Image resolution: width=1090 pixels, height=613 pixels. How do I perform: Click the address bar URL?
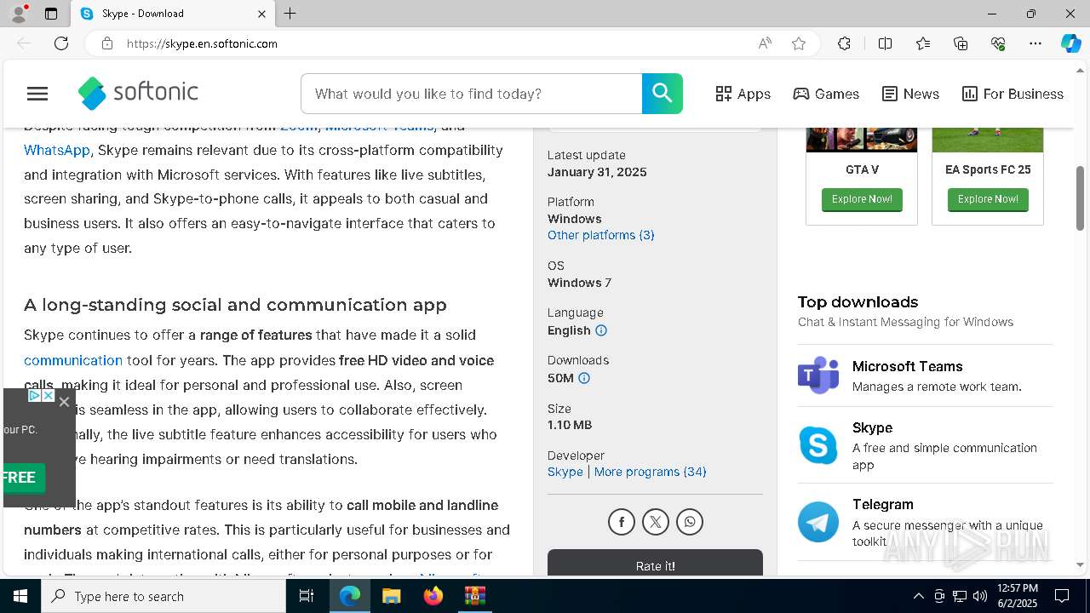click(x=202, y=43)
